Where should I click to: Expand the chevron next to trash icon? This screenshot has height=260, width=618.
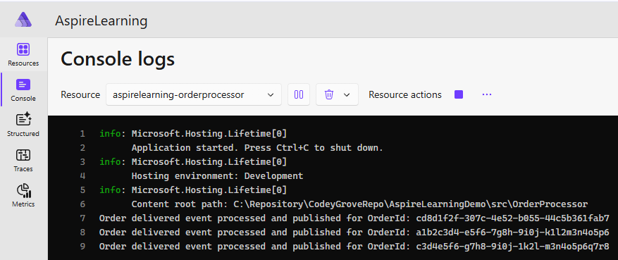point(347,95)
